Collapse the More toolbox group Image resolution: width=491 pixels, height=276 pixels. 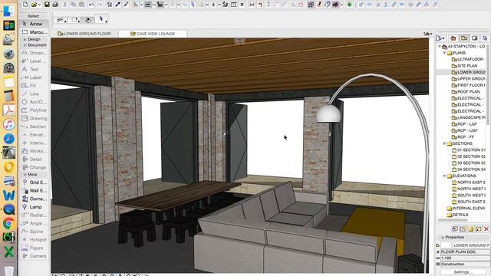25,175
